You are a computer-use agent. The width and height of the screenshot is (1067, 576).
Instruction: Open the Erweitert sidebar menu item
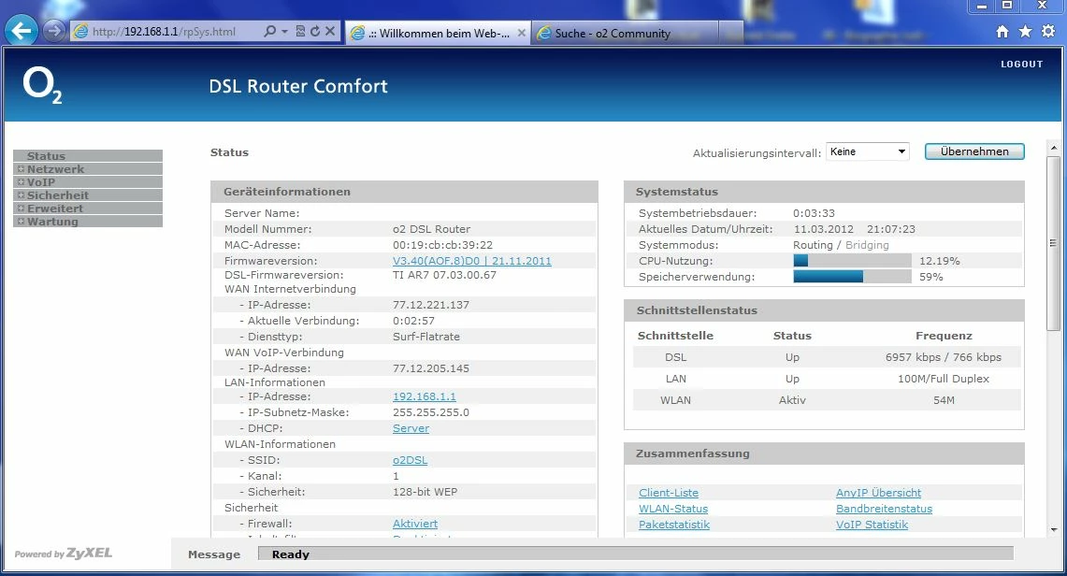pos(55,209)
